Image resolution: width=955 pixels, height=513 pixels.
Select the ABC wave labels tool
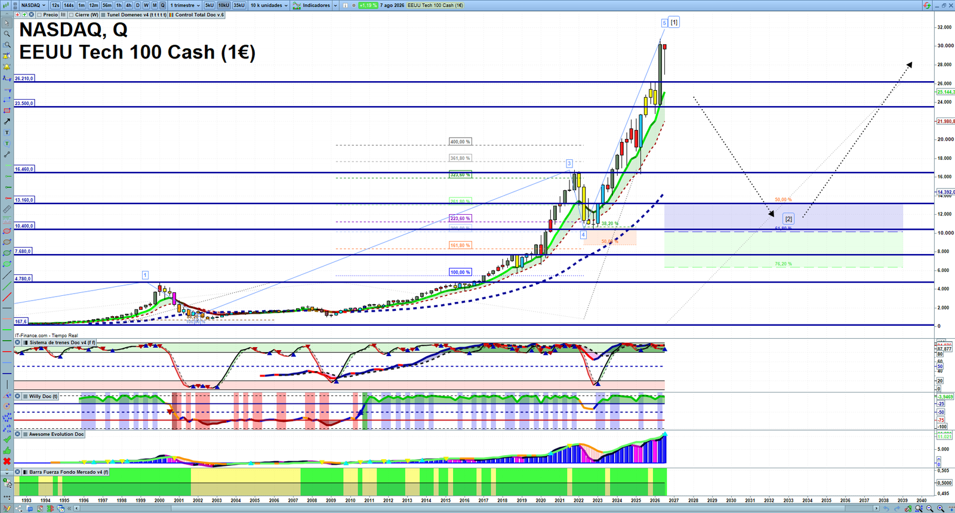7,428
